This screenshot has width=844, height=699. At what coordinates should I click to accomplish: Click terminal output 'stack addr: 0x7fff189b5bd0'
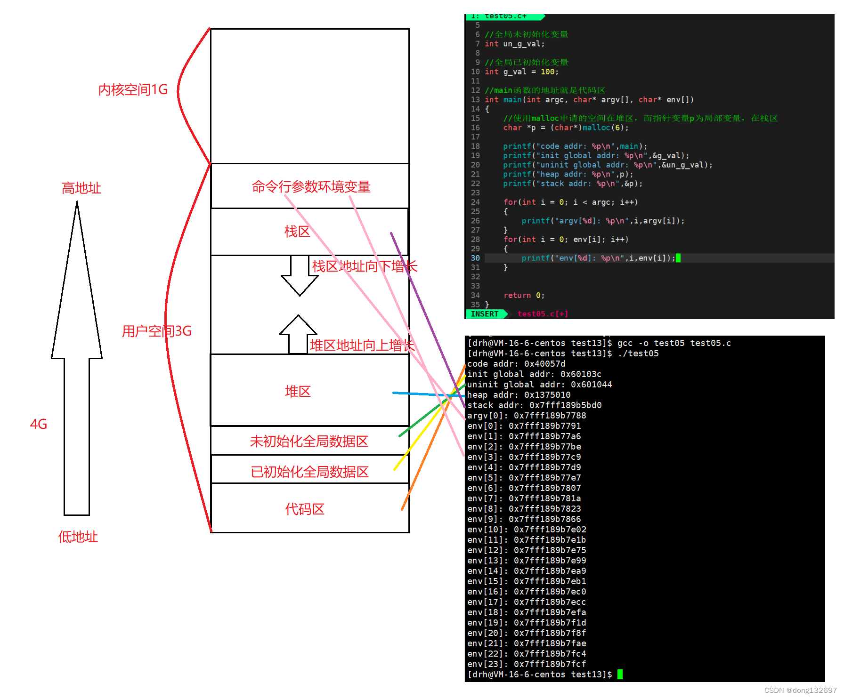534,405
